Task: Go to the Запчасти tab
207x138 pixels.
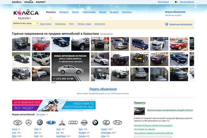Action: pyautogui.click(x=64, y=12)
